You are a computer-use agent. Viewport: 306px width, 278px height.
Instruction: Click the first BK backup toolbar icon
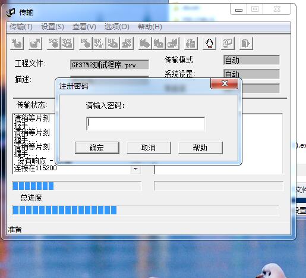86,43
